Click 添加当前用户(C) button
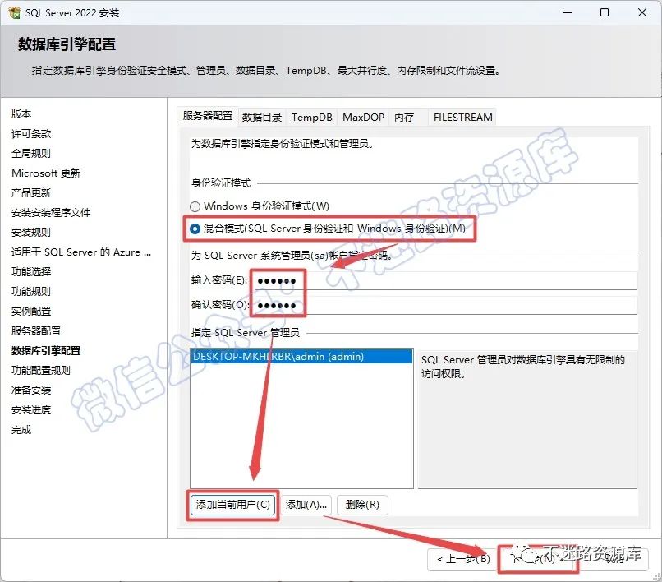The width and height of the screenshot is (662, 582). (232, 505)
